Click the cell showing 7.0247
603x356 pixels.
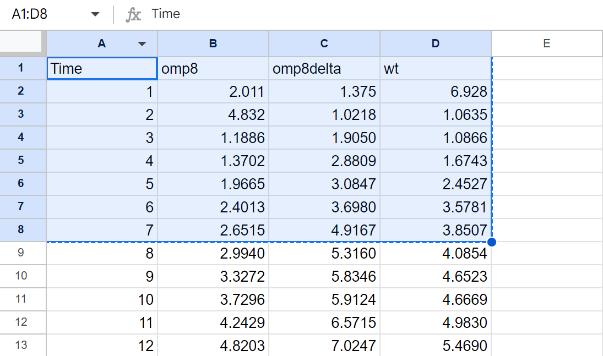pyautogui.click(x=324, y=346)
